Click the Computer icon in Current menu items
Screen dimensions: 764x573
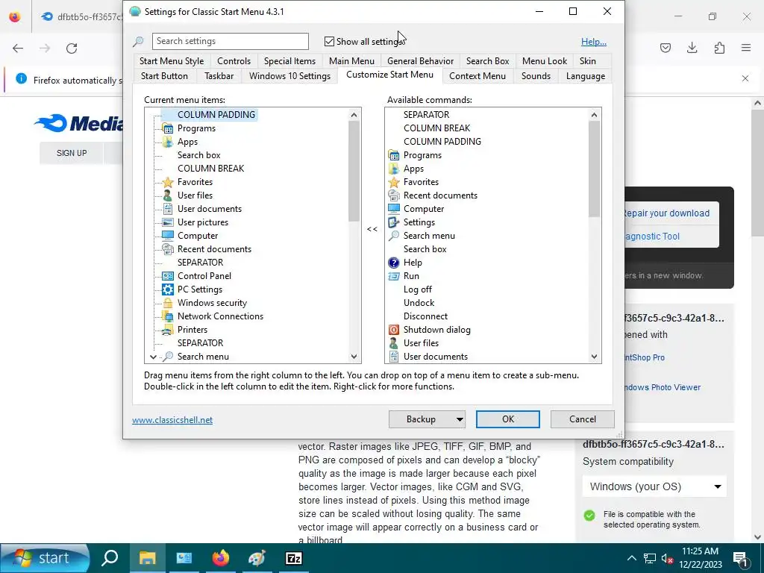(168, 236)
